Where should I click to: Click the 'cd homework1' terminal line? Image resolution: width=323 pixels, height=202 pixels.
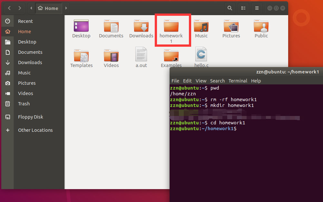pos(208,123)
